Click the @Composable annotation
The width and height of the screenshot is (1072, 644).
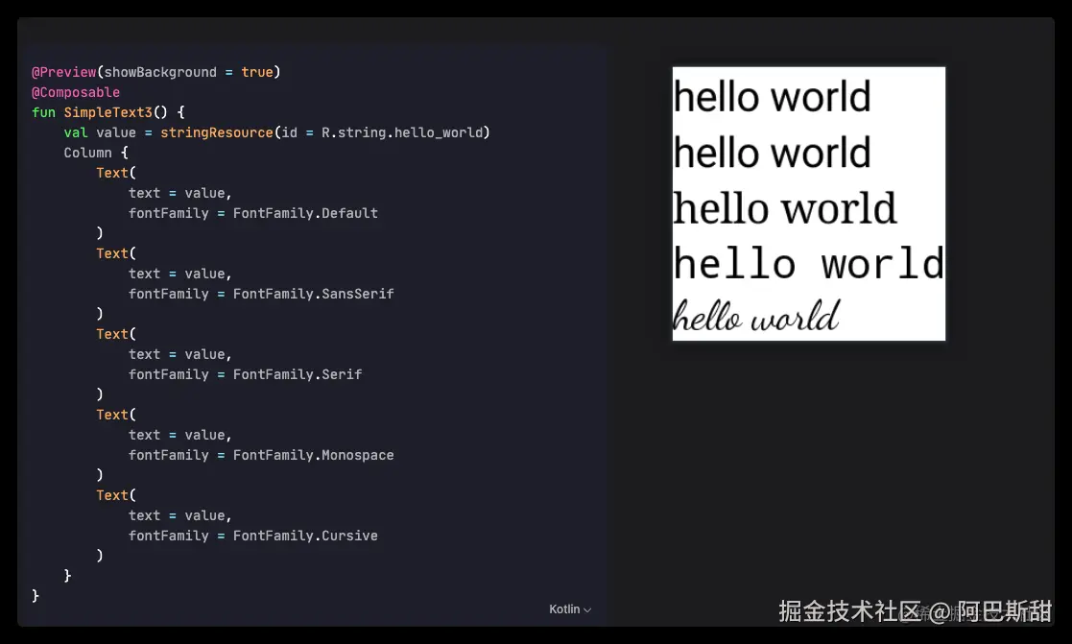click(75, 91)
